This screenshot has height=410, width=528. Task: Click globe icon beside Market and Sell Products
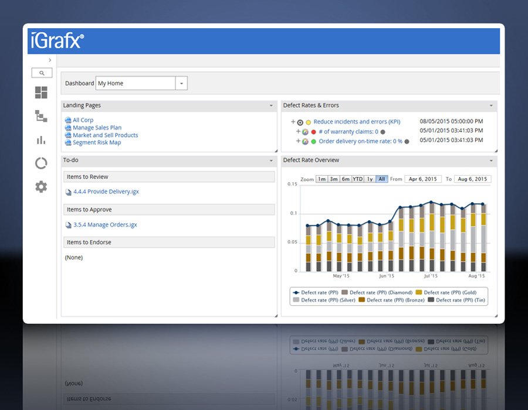[x=68, y=135]
